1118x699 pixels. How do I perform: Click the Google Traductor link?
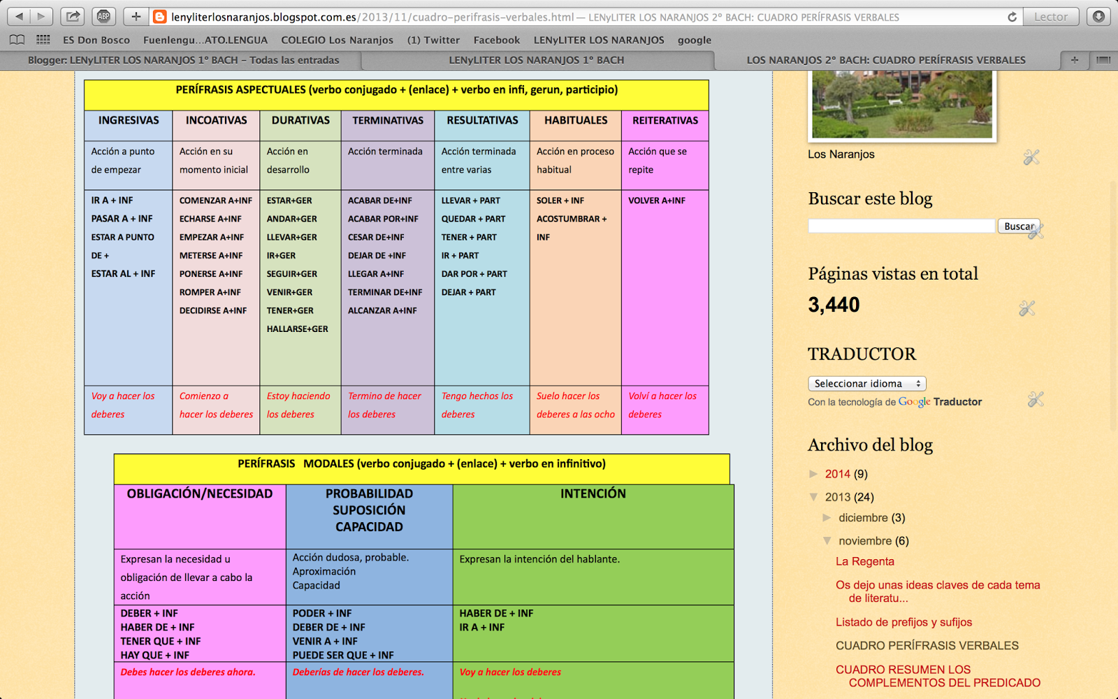940,402
